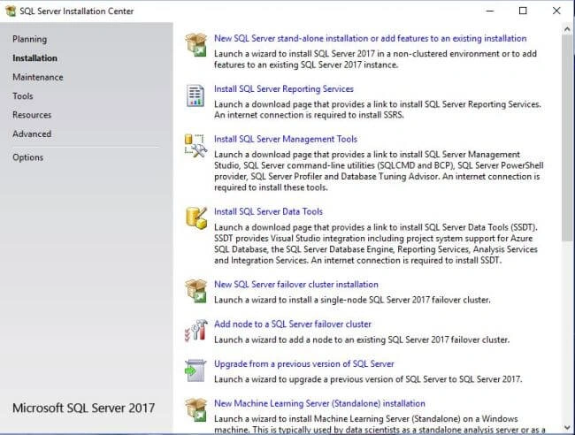Click the scrollbar up arrow
575x435 pixels.
(x=567, y=29)
